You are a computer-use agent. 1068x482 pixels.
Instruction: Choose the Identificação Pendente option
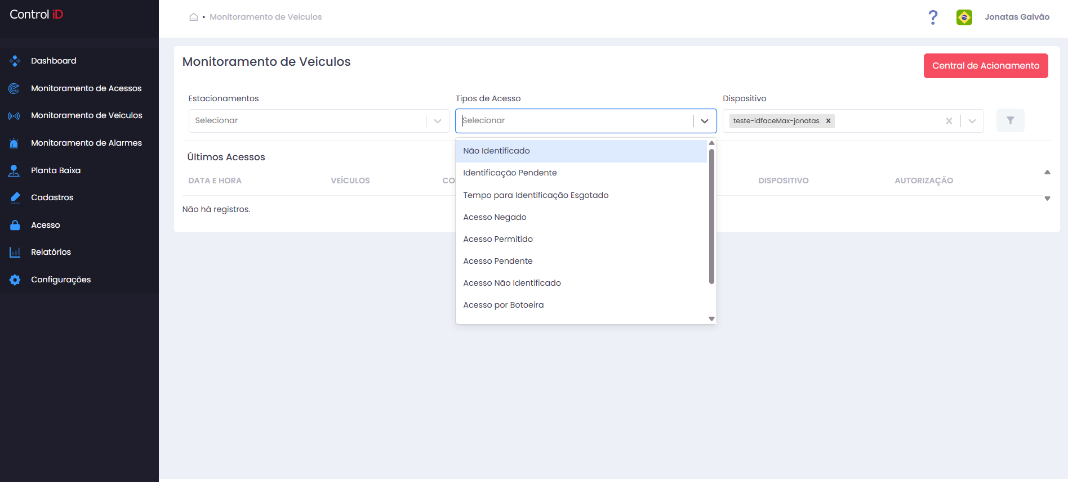[581, 173]
